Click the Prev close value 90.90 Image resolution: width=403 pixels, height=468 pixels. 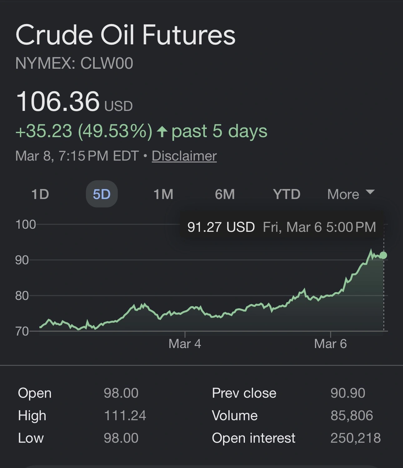click(348, 393)
